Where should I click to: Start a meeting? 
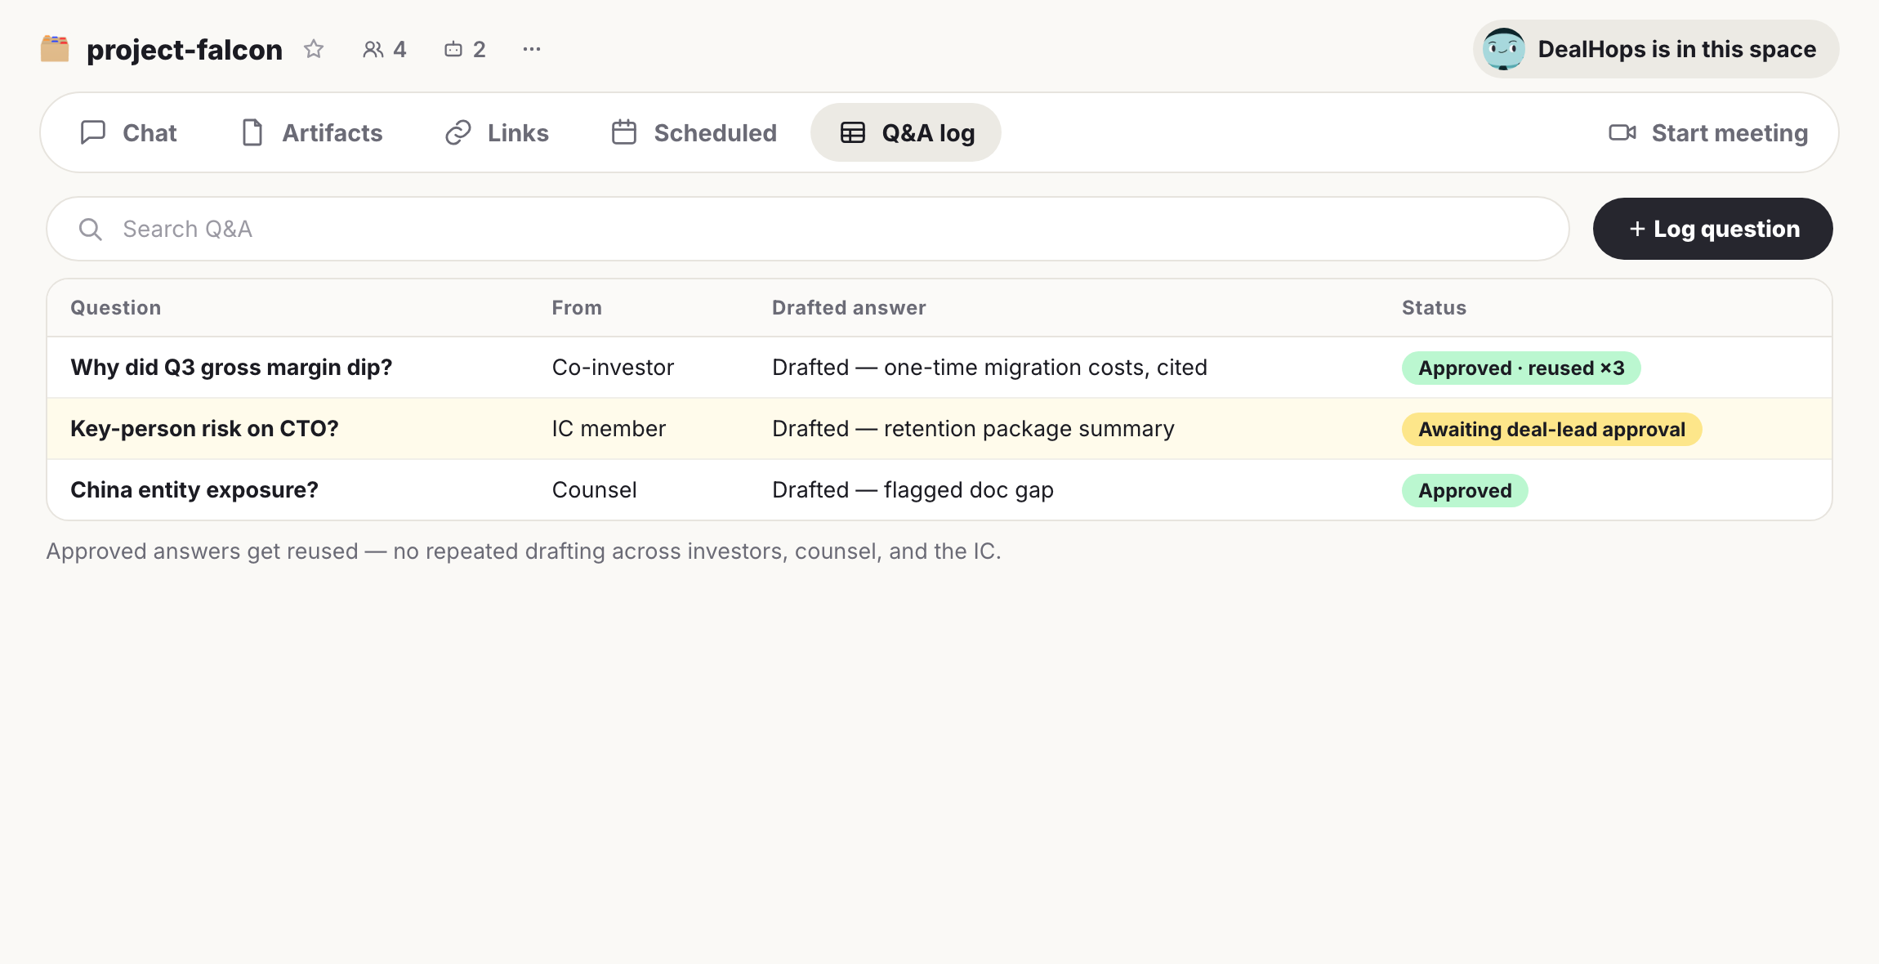coord(1708,132)
